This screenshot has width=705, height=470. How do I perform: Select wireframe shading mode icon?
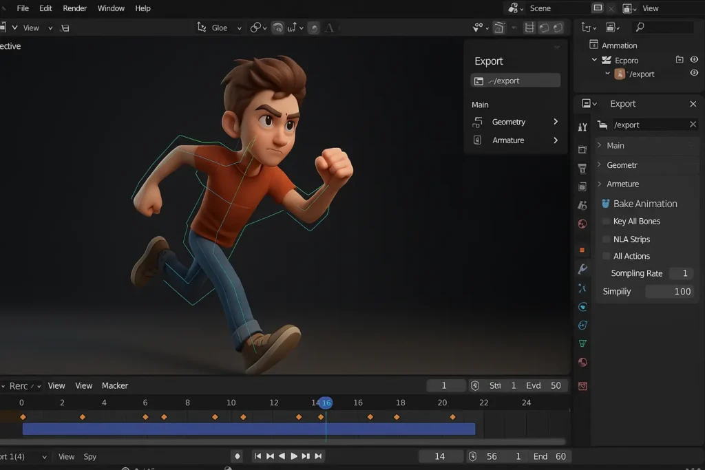529,28
